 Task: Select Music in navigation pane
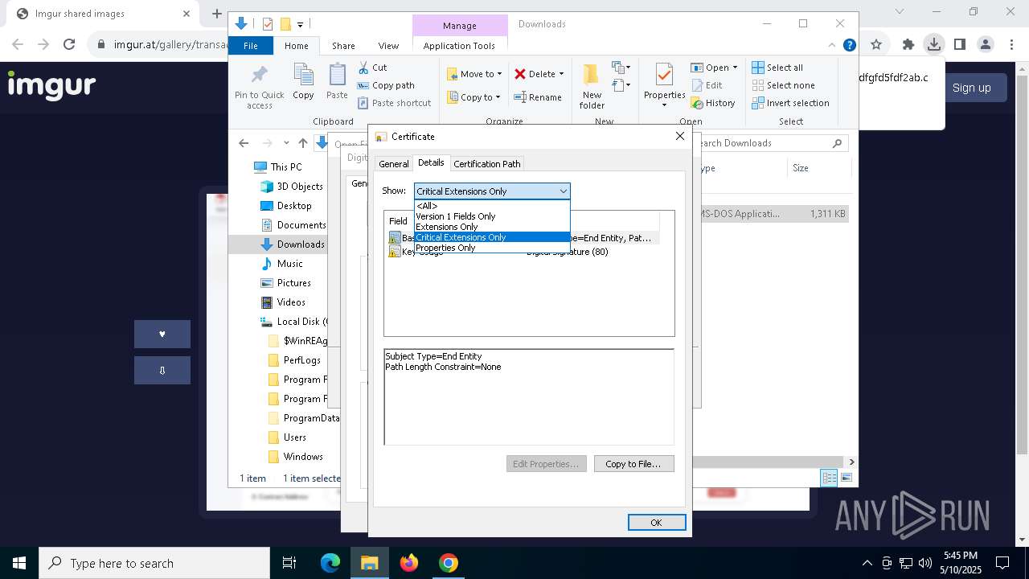coord(289,264)
